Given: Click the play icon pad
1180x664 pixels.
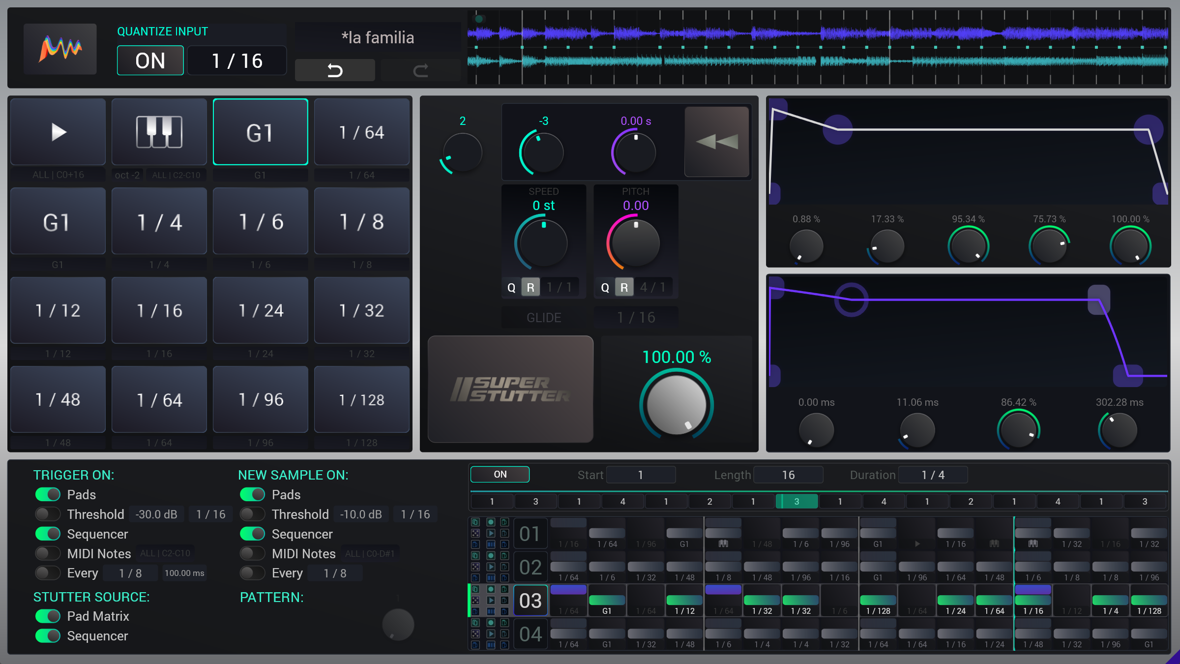Looking at the screenshot, I should (58, 132).
